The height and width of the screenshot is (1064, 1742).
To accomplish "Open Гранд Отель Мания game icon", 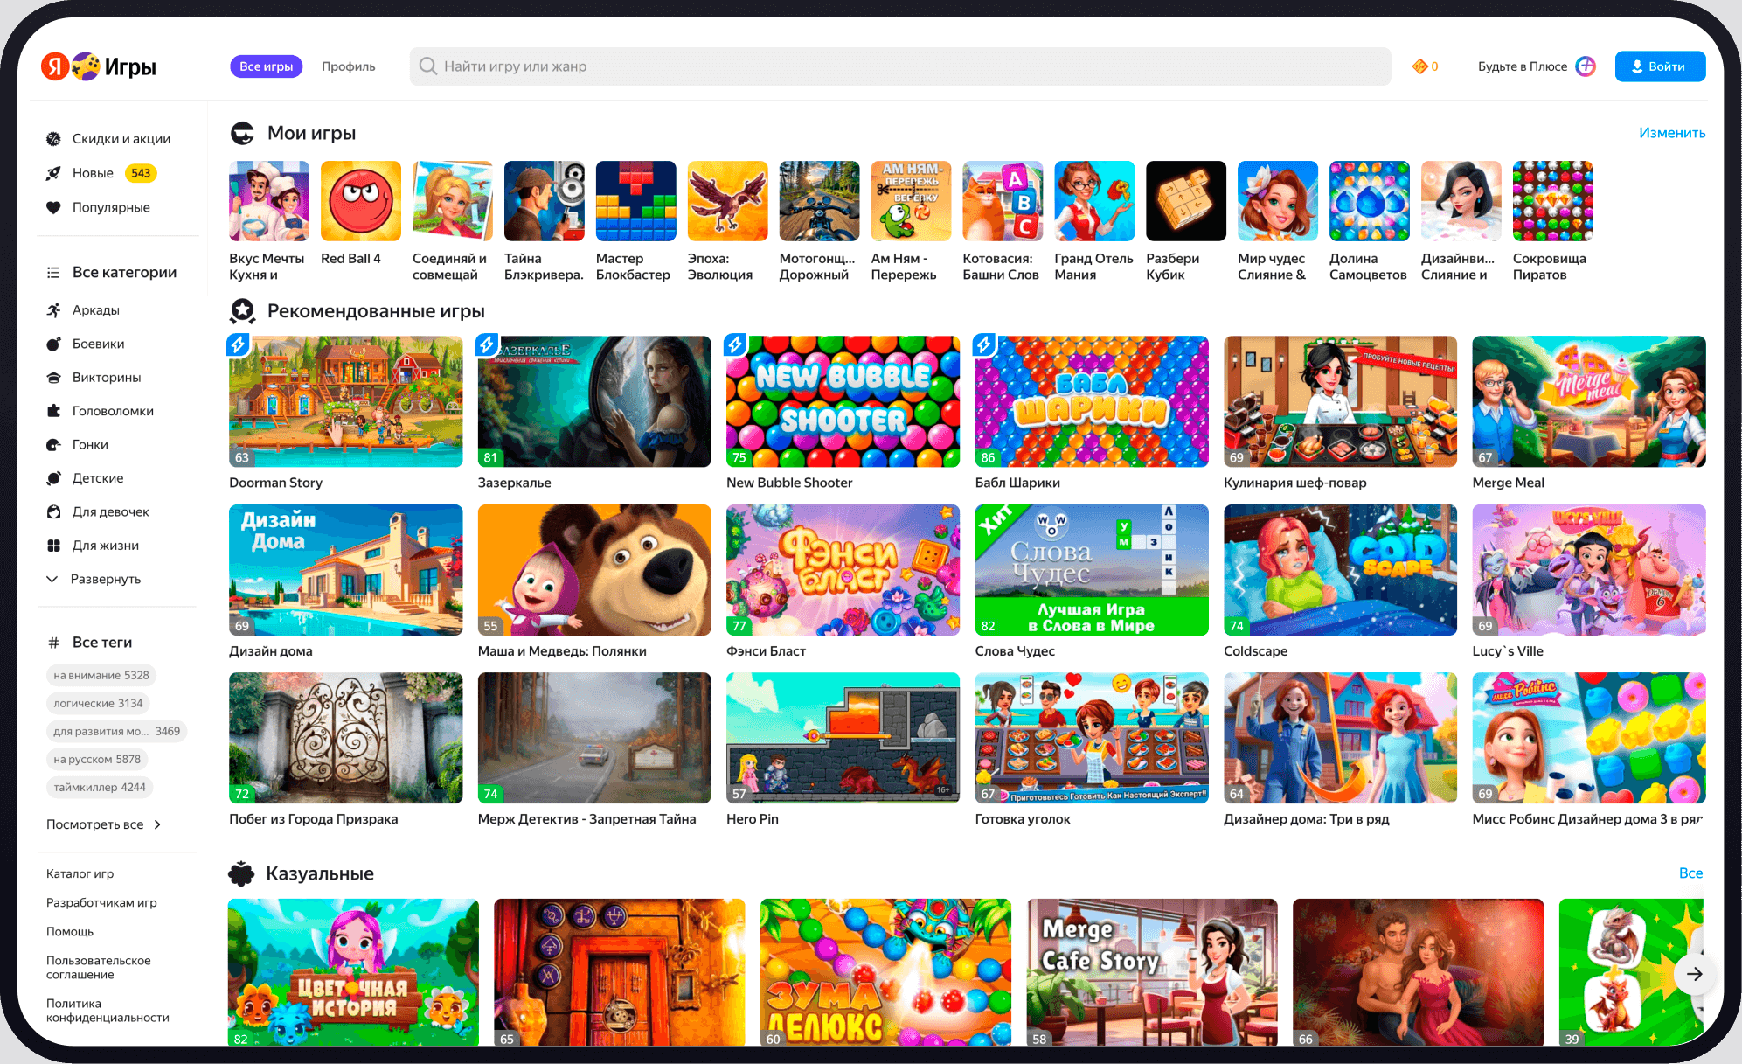I will [1094, 201].
